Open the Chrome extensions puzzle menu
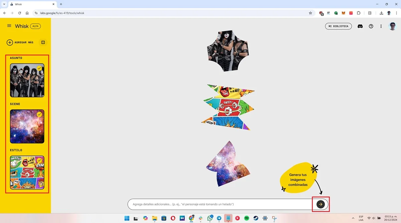The width and height of the screenshot is (401, 223). point(359,13)
